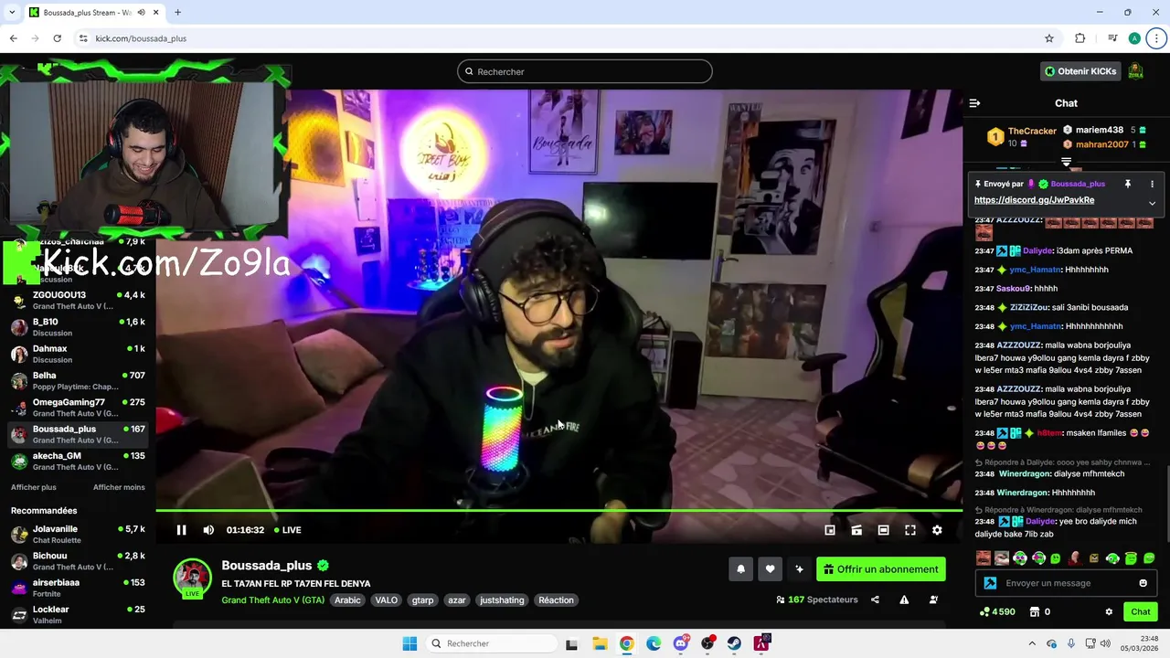Follow channel with heart button
The height and width of the screenshot is (658, 1170).
point(770,569)
